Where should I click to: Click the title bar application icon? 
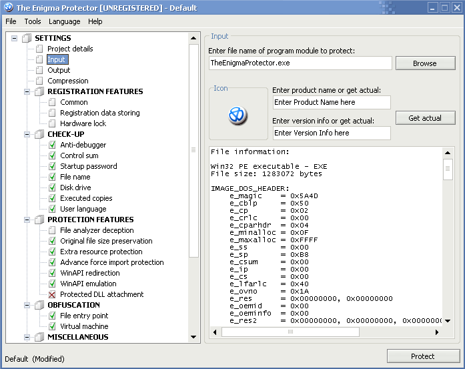(x=8, y=8)
